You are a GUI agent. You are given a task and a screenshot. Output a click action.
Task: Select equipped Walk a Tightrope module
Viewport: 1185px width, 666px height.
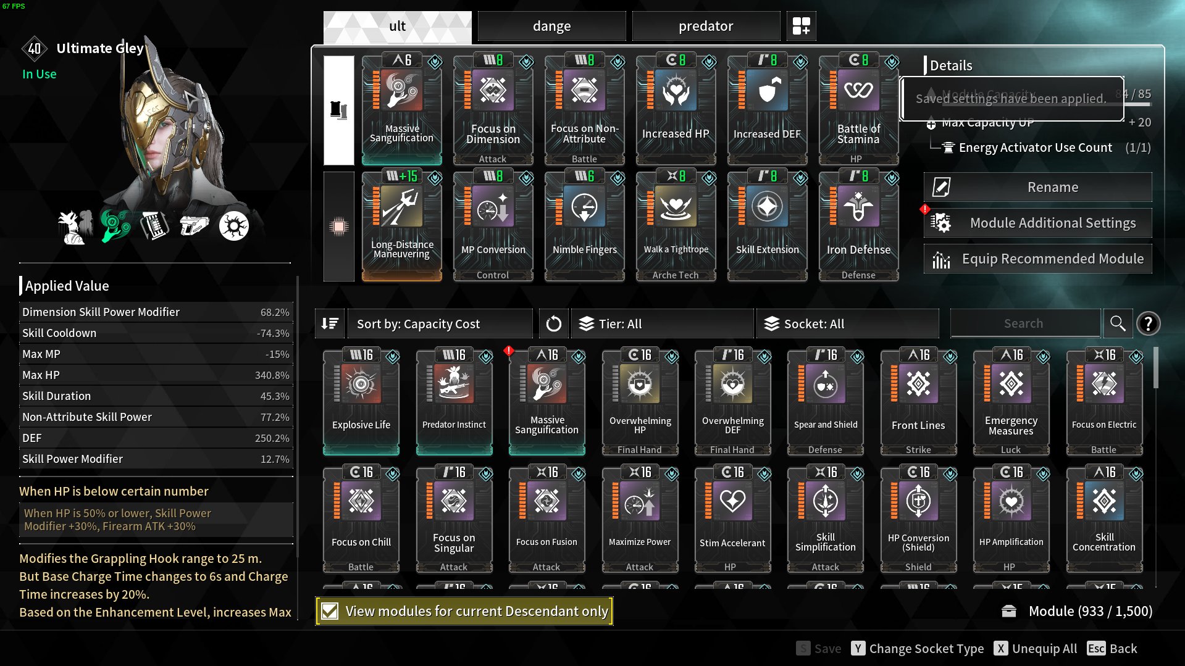point(676,225)
